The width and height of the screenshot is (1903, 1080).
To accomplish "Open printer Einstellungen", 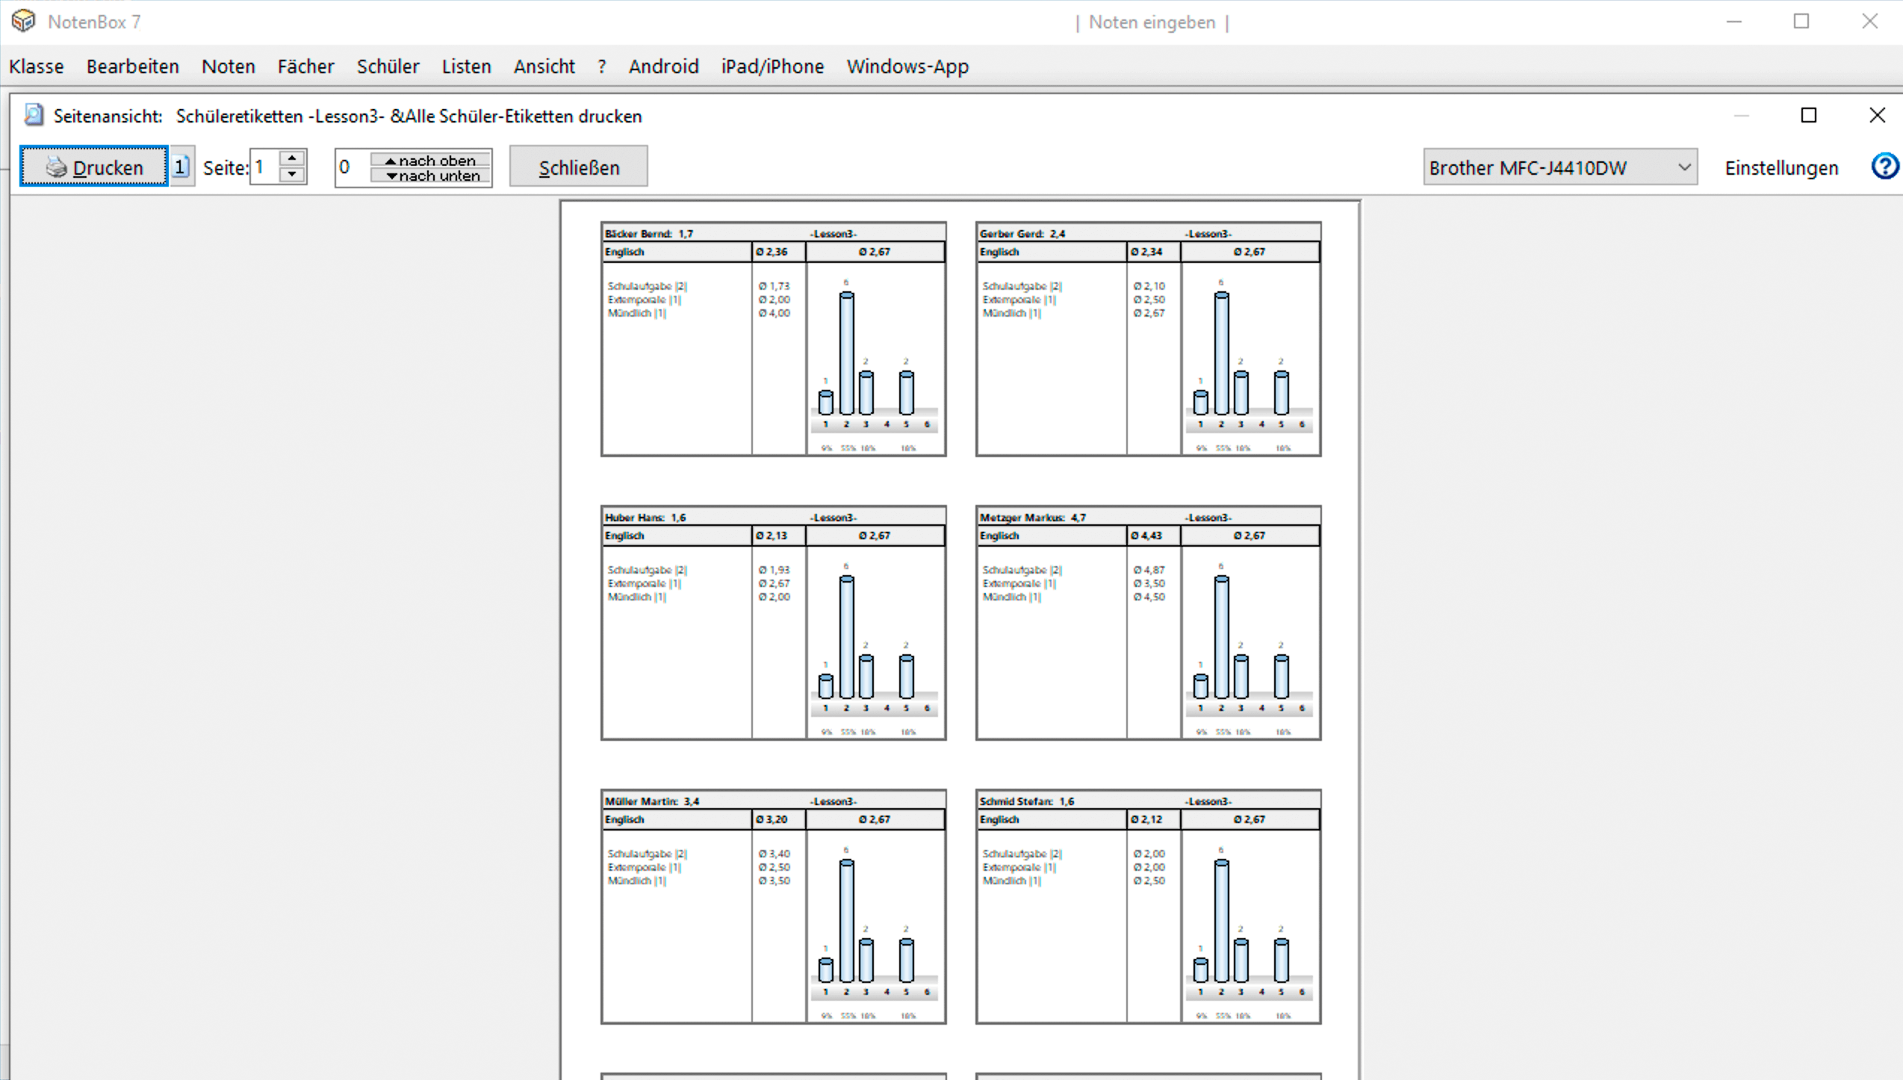I will coord(1781,167).
